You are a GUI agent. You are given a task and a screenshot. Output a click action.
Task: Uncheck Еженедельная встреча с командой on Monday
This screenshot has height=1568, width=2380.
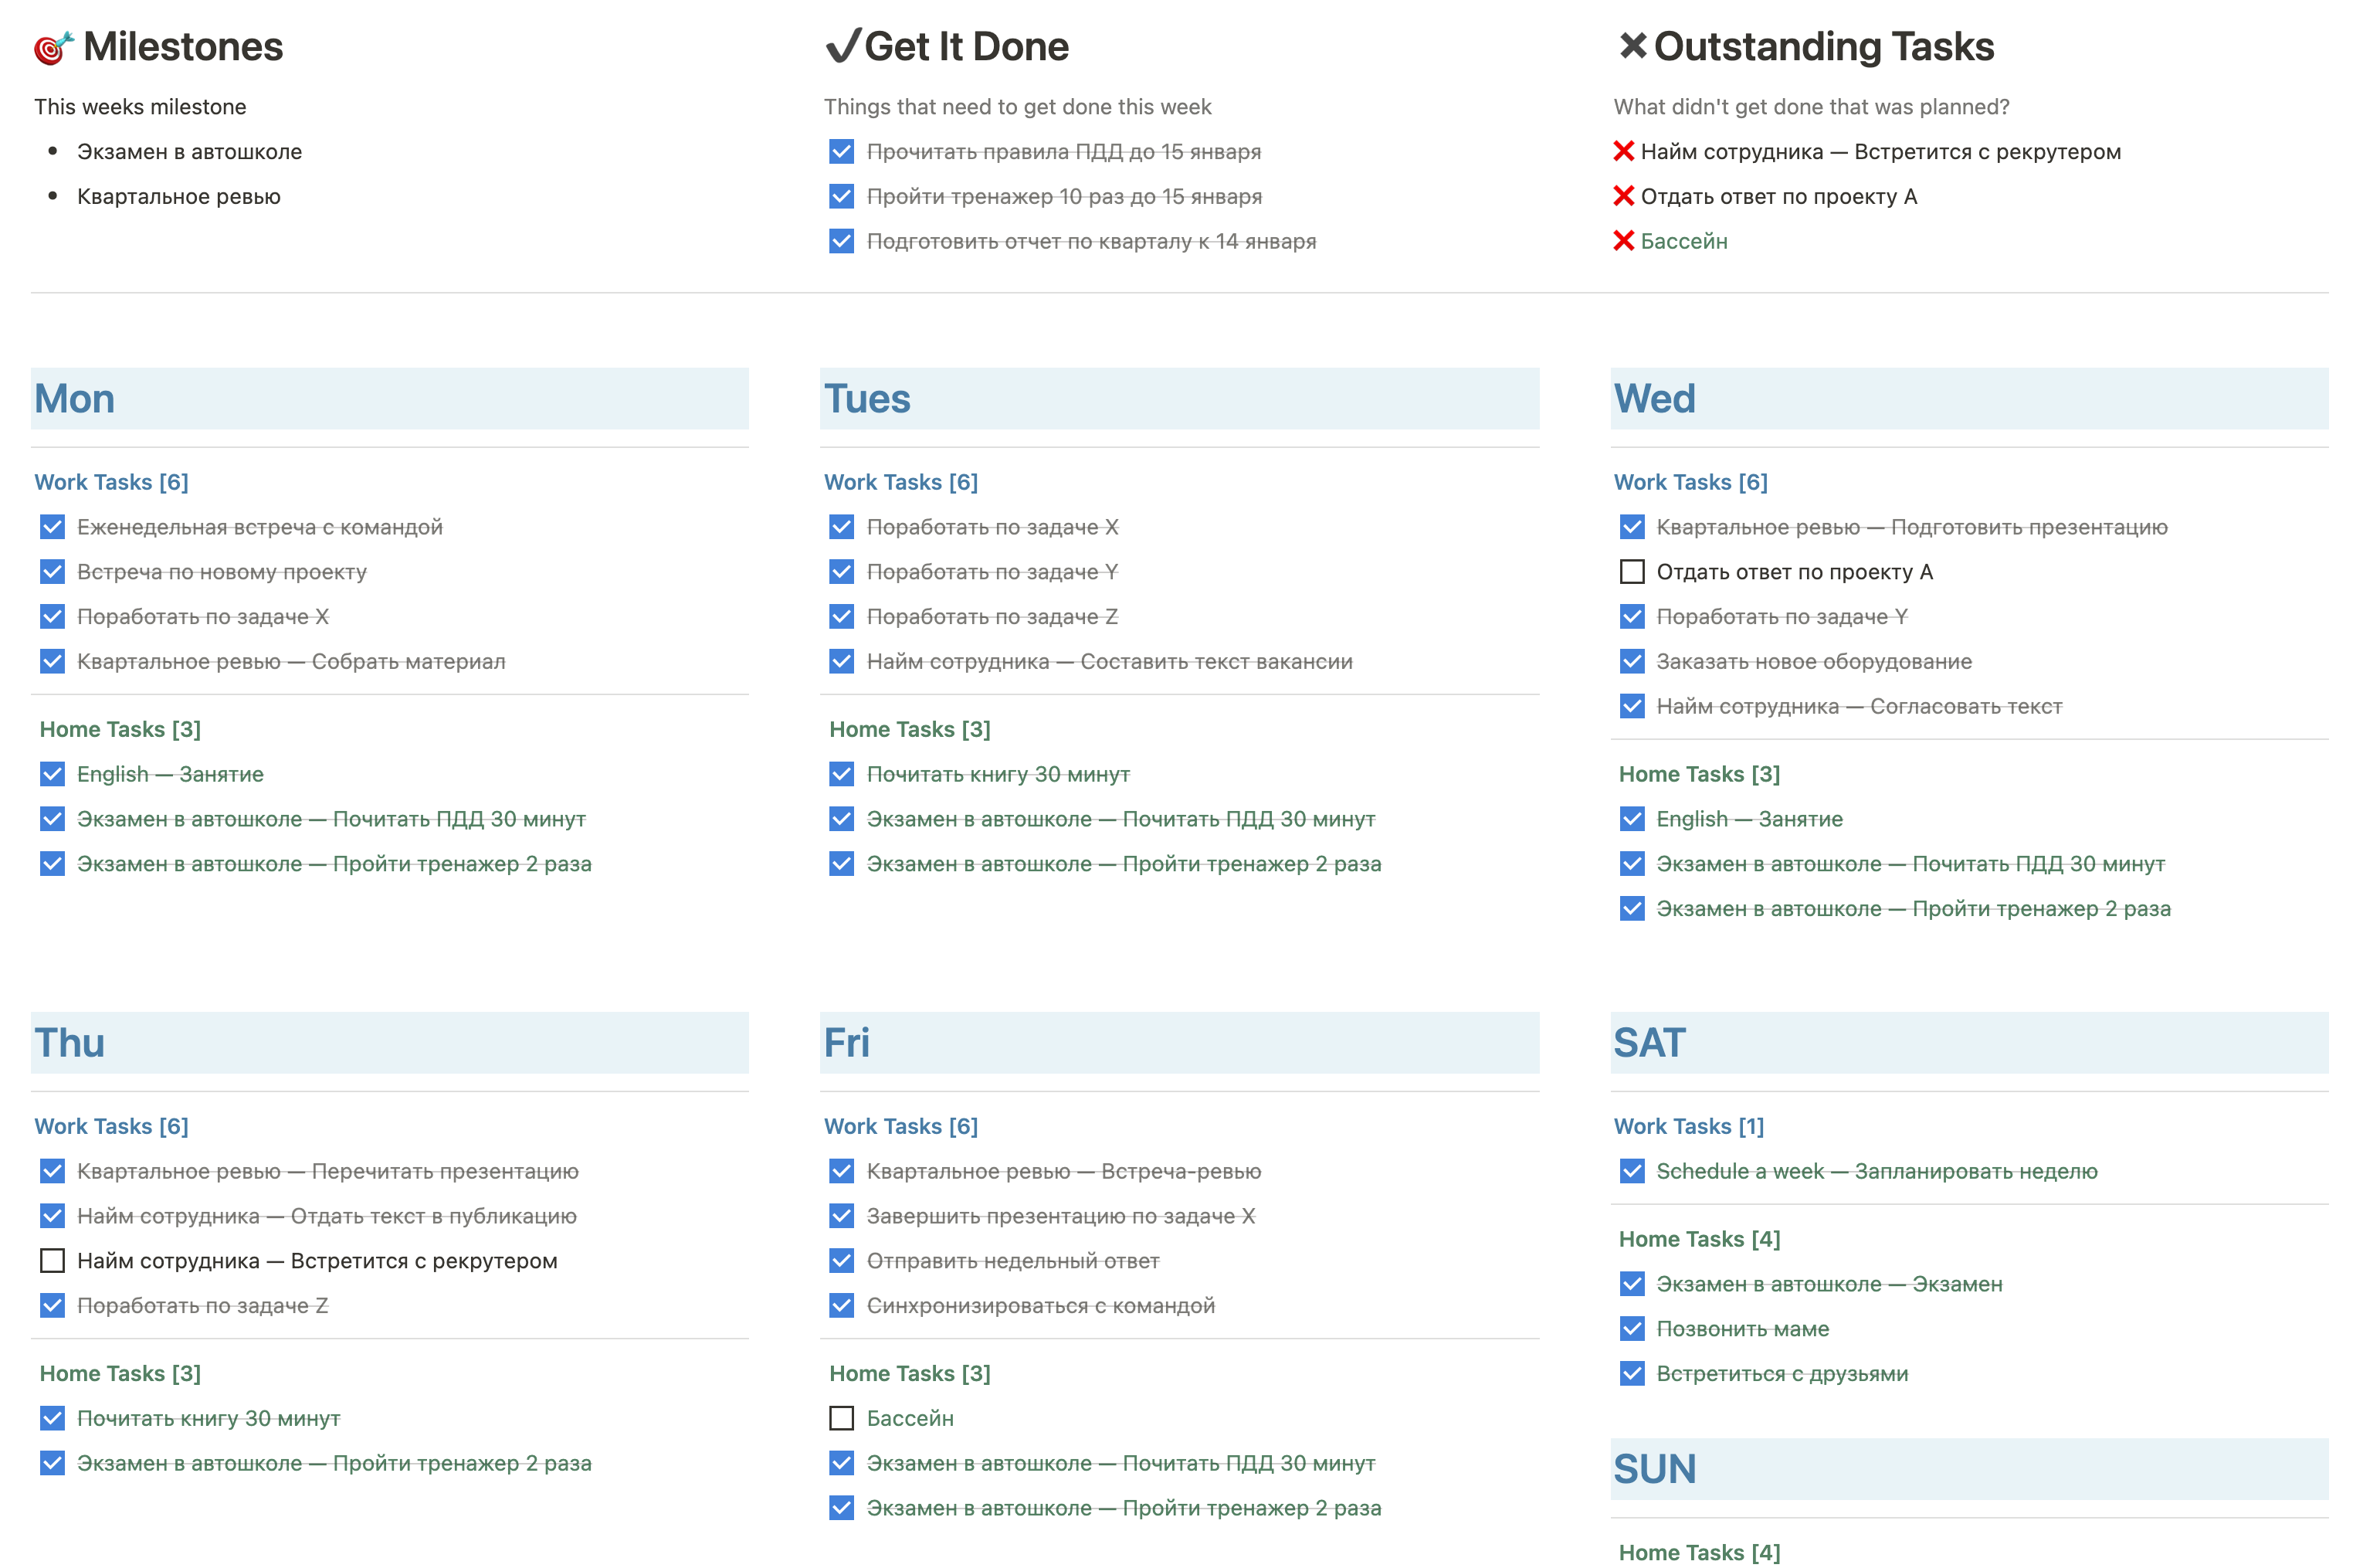pos(52,527)
